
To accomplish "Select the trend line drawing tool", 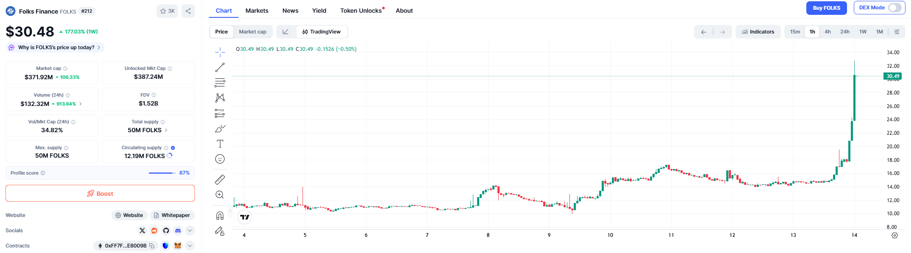I will click(x=219, y=67).
